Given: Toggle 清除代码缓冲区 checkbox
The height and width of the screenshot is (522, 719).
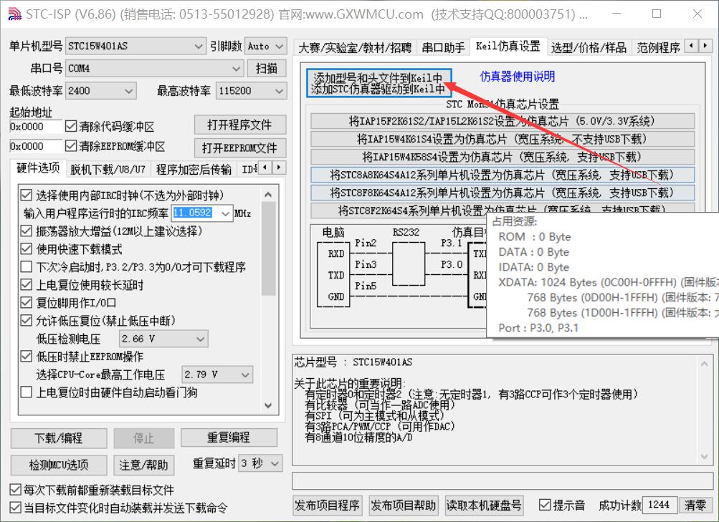Looking at the screenshot, I should (71, 126).
